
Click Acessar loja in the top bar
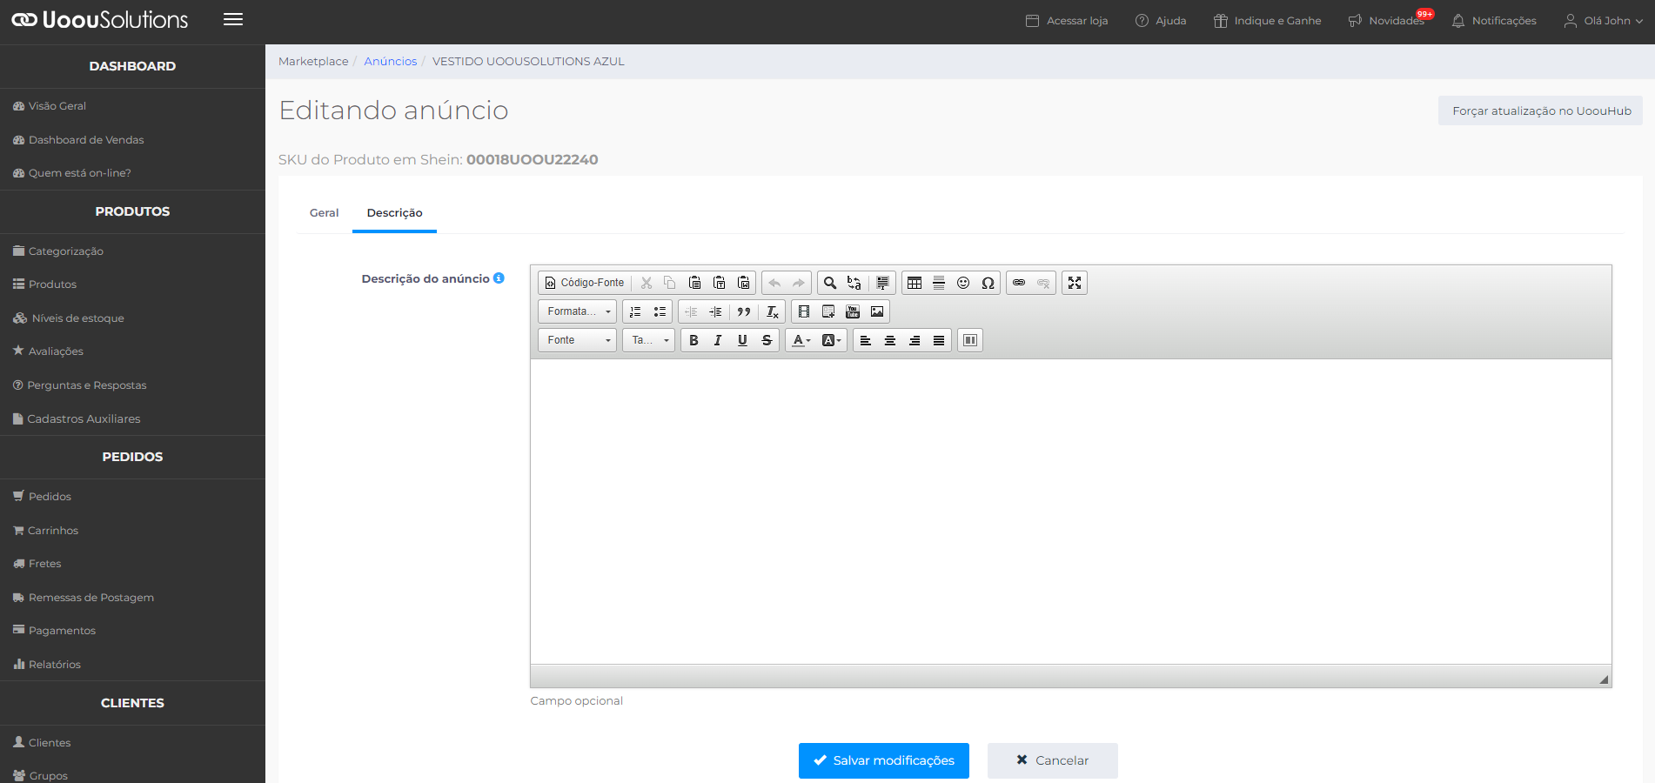tap(1067, 21)
